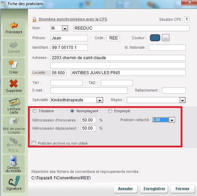197x196 pixels.
Task: Choose the Employé radio option
Action: pyautogui.click(x=110, y=111)
